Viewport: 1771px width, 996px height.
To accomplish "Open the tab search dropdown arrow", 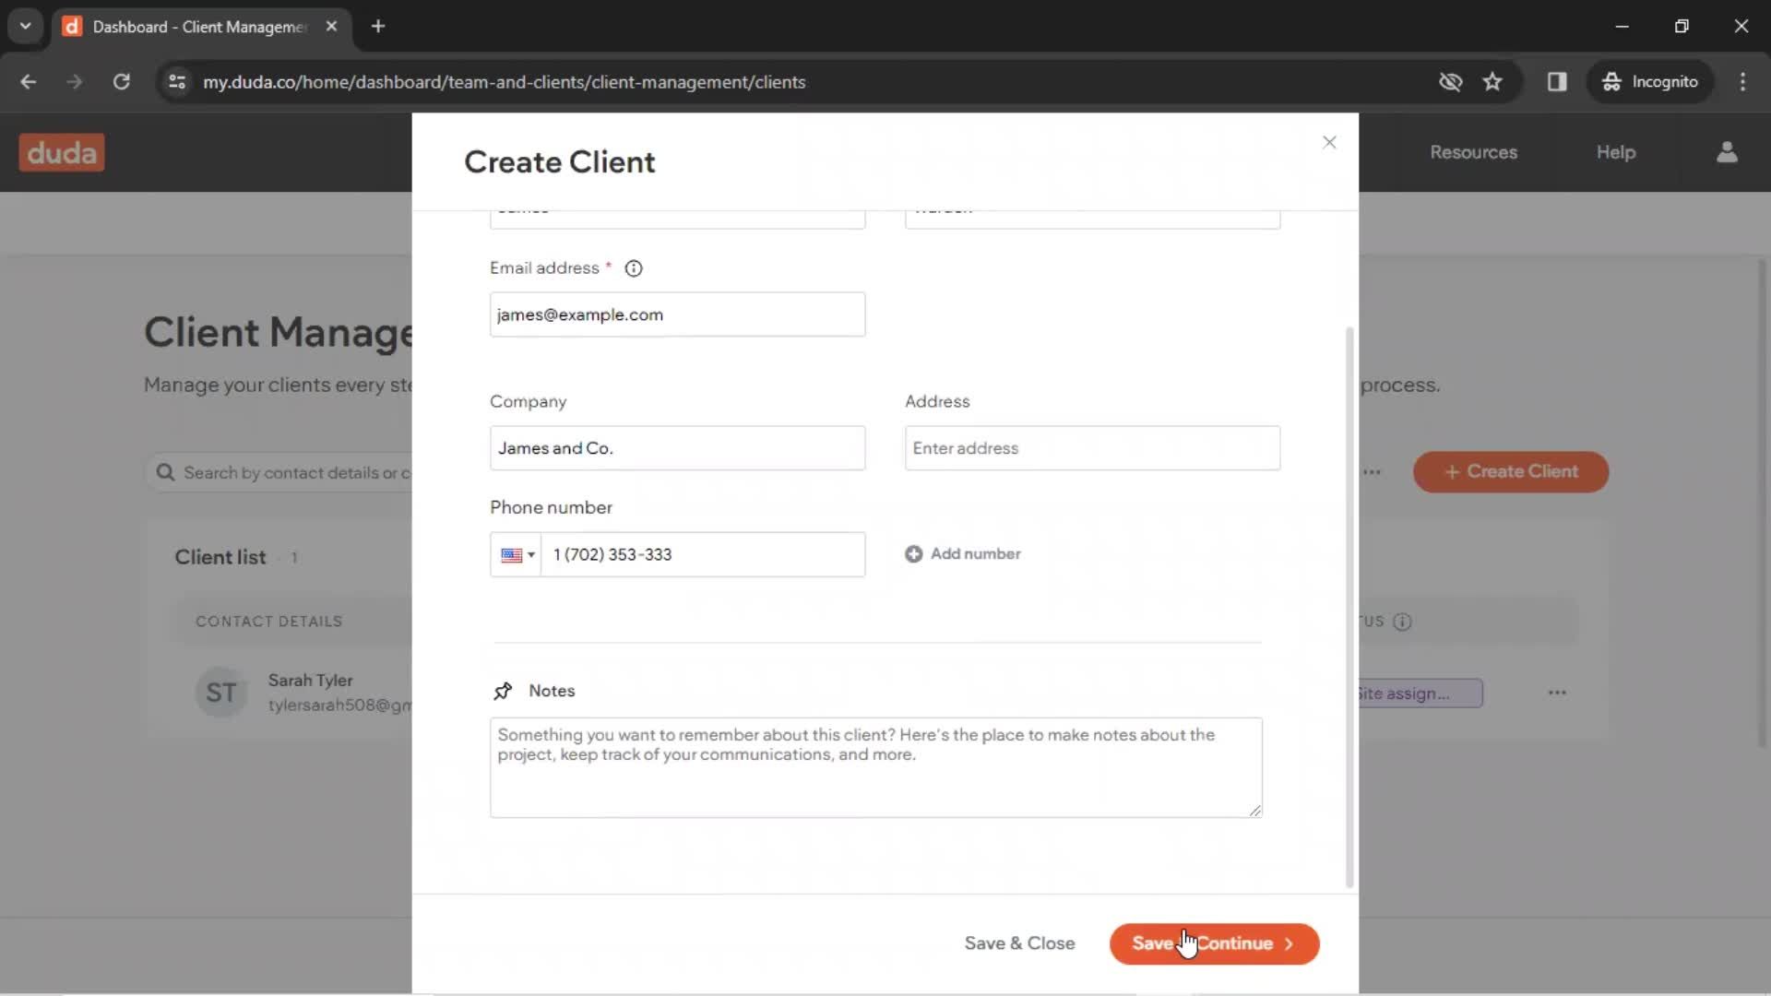I will (x=26, y=27).
